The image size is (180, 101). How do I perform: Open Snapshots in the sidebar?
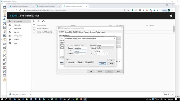click(18, 29)
